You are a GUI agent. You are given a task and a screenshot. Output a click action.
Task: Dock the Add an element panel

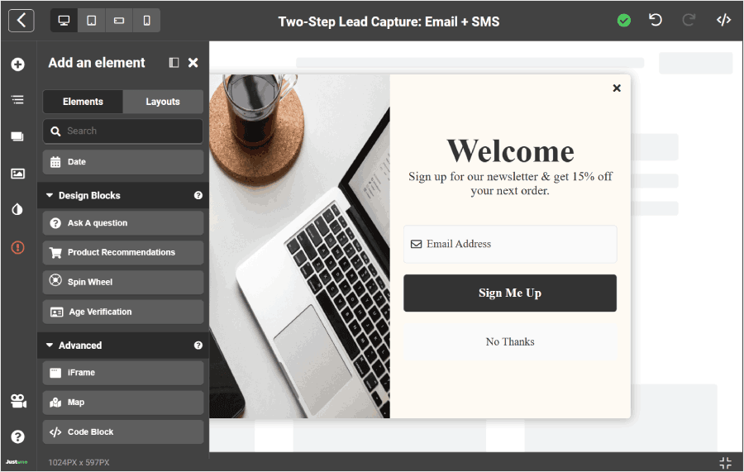click(x=174, y=63)
